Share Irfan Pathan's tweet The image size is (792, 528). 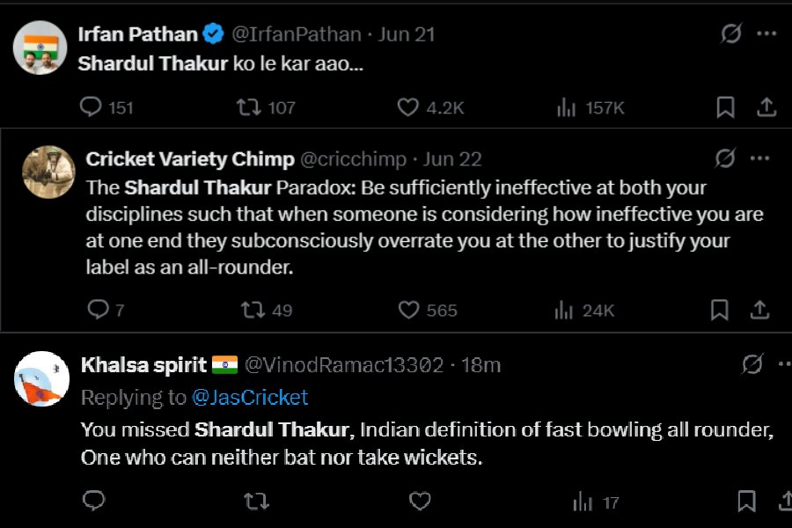coord(766,107)
